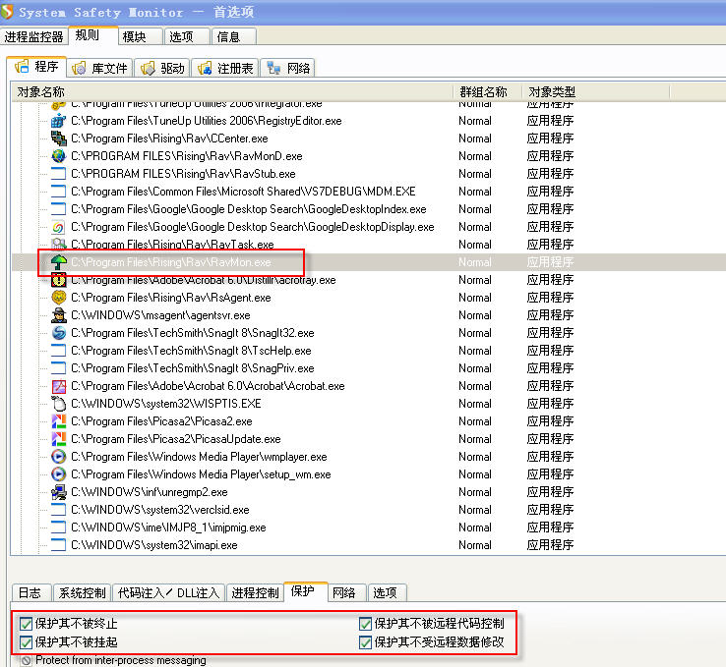Click the PicasaUpdate.exe icon
The image size is (726, 667).
(x=58, y=439)
